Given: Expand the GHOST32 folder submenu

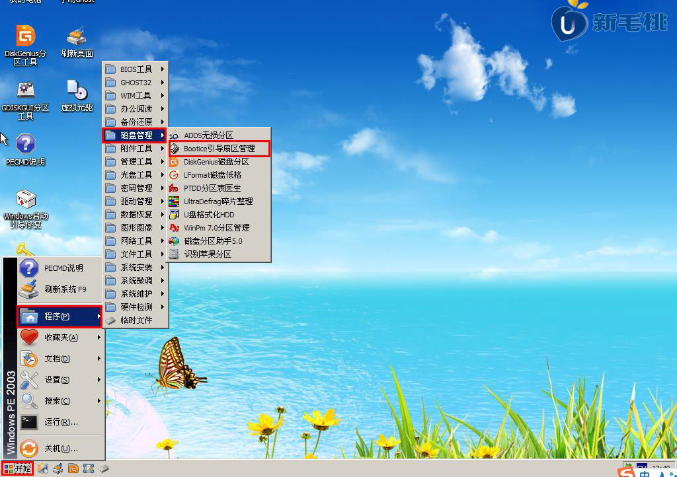Looking at the screenshot, I should 135,83.
